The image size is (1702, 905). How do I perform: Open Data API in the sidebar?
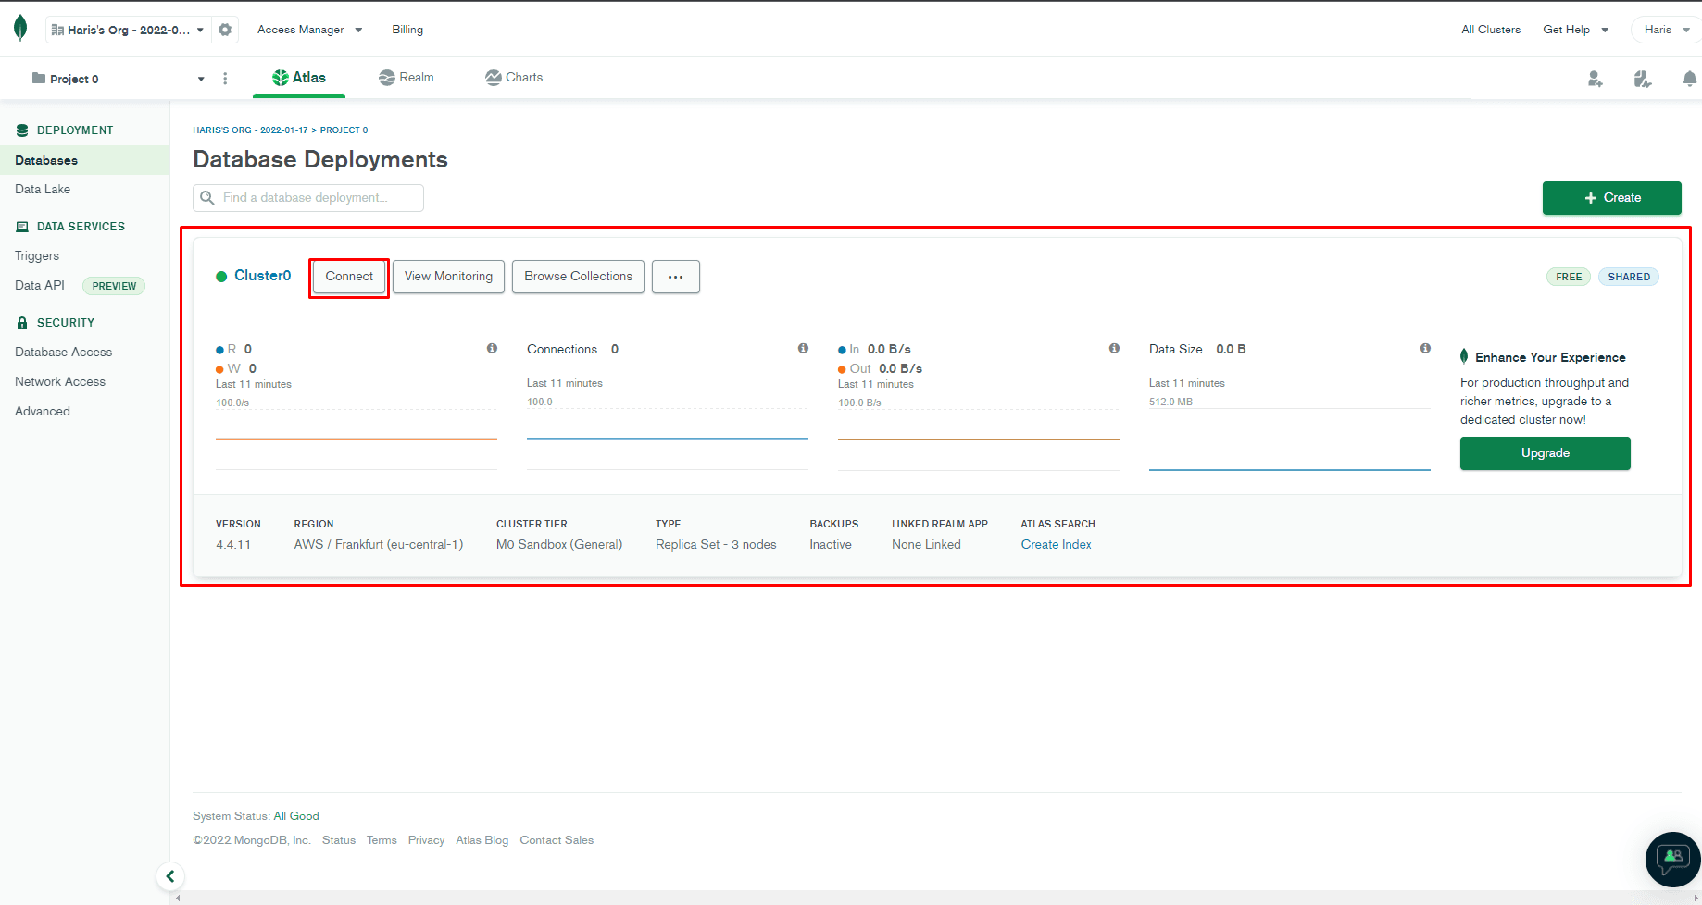pyautogui.click(x=40, y=285)
